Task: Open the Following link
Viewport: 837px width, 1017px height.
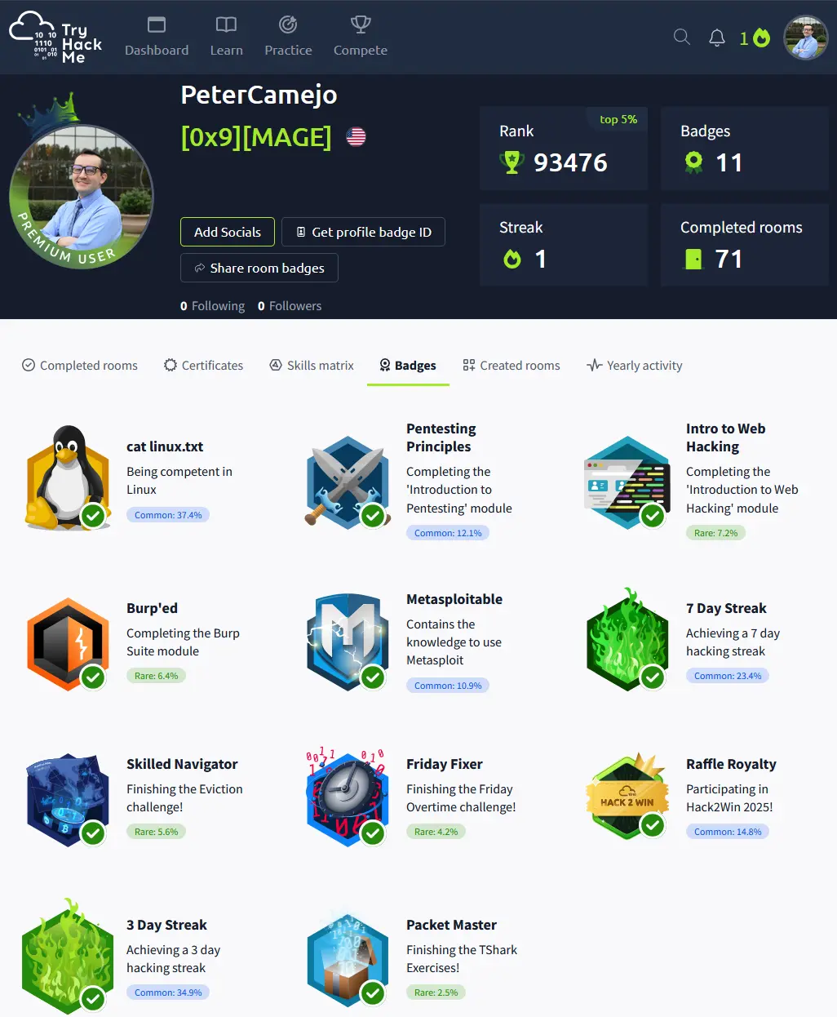Action: click(x=211, y=305)
